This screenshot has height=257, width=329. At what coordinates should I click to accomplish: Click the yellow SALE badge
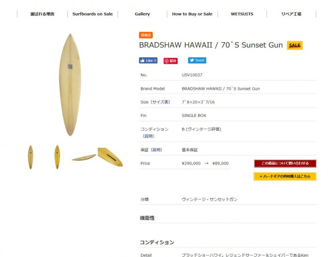coord(295,45)
